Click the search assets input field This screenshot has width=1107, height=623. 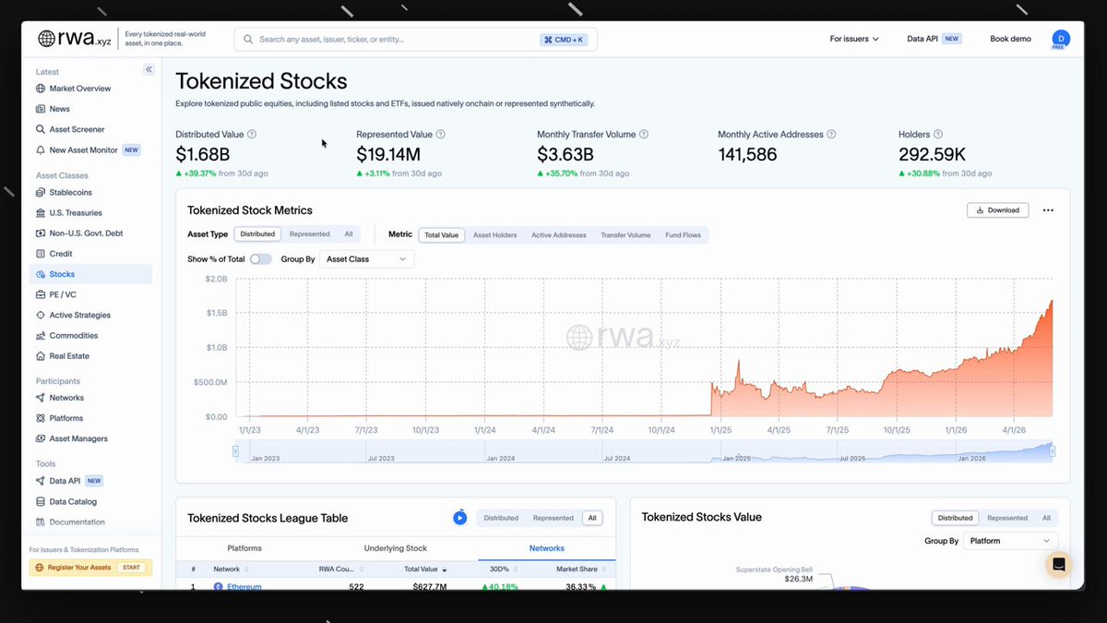pyautogui.click(x=416, y=40)
